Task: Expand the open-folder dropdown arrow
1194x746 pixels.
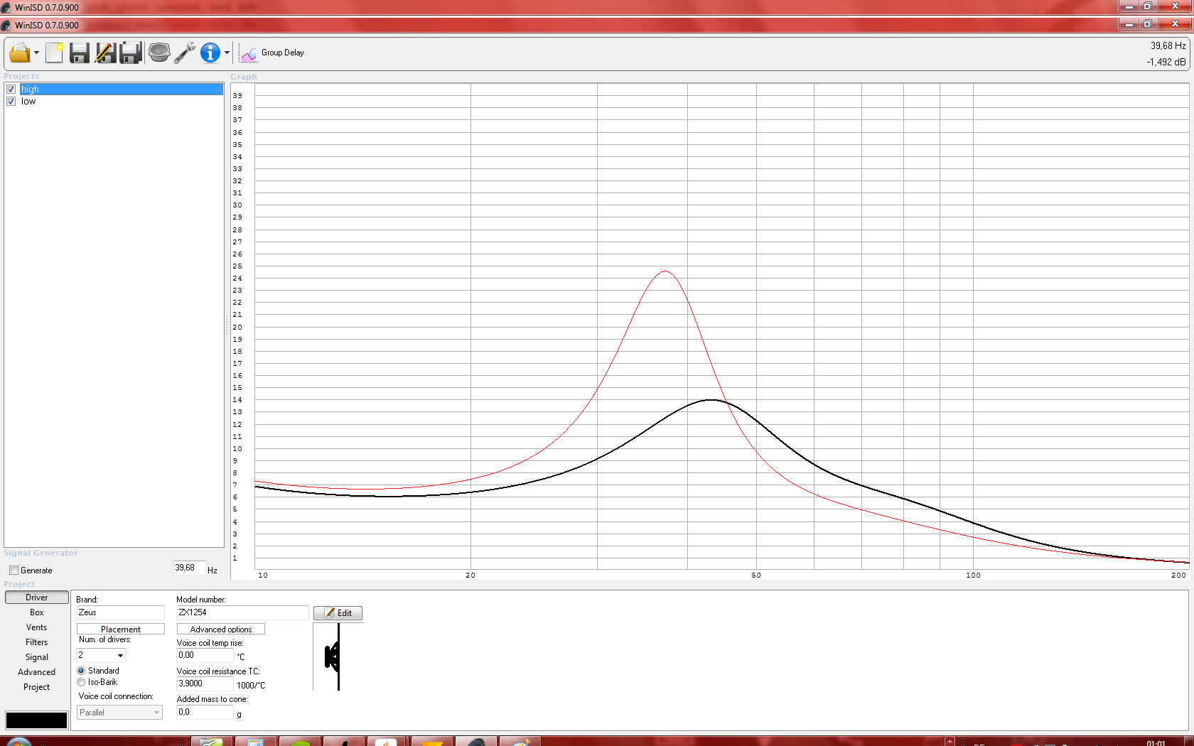Action: click(x=36, y=53)
